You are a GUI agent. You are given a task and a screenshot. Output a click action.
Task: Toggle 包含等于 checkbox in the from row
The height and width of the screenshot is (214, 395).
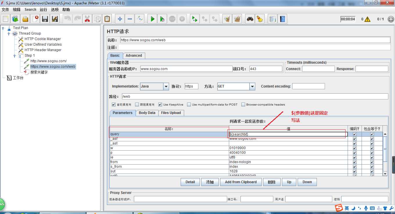pos(372,162)
